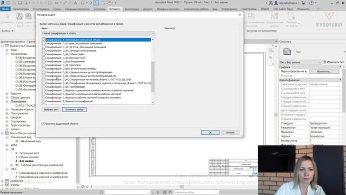Open the help question mark icon
Image resolution: width=346 pixels, height=195 pixels.
tap(311, 3)
